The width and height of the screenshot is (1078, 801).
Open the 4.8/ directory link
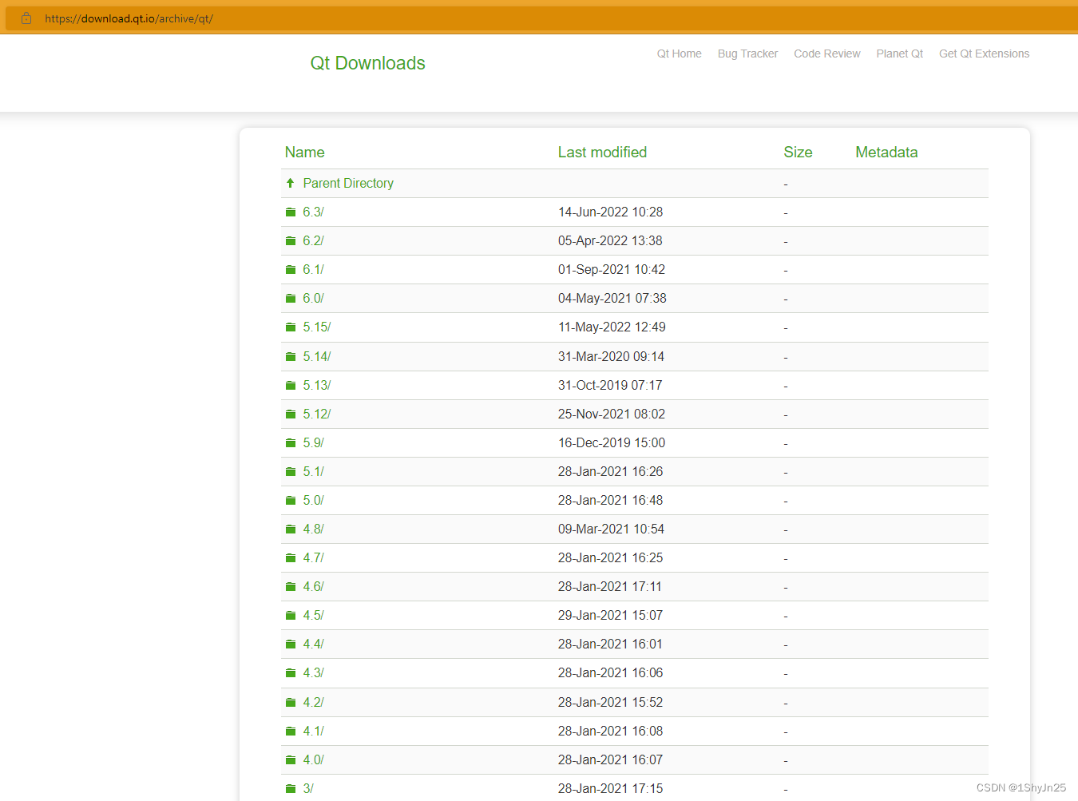click(313, 529)
